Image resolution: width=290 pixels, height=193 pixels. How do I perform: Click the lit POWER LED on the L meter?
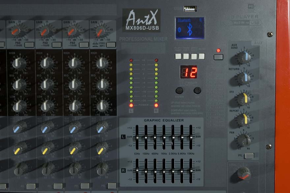tap(131, 105)
